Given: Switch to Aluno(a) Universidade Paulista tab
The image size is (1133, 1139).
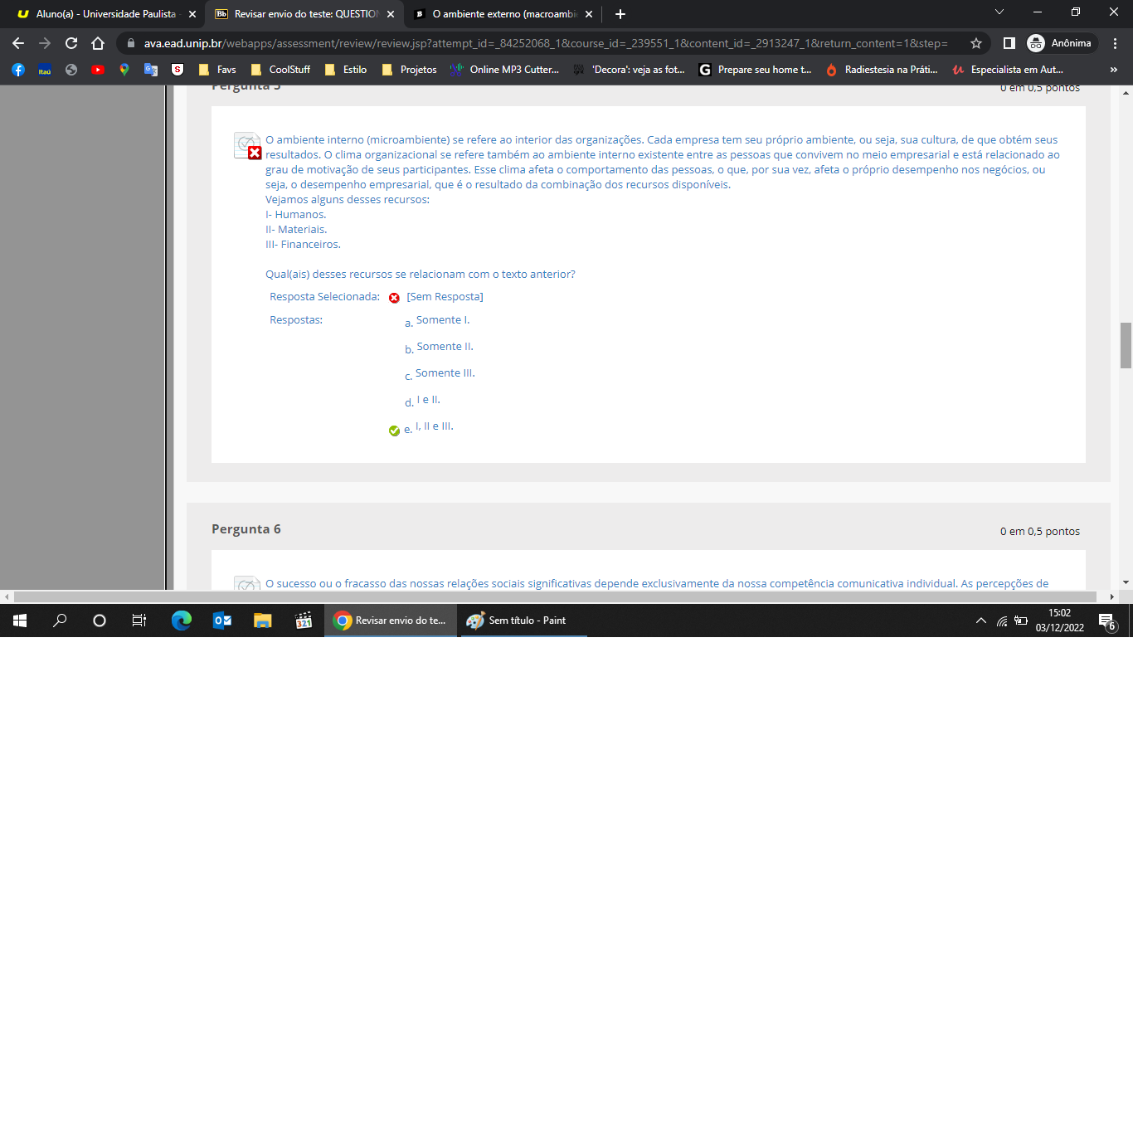Looking at the screenshot, I should pos(105,14).
